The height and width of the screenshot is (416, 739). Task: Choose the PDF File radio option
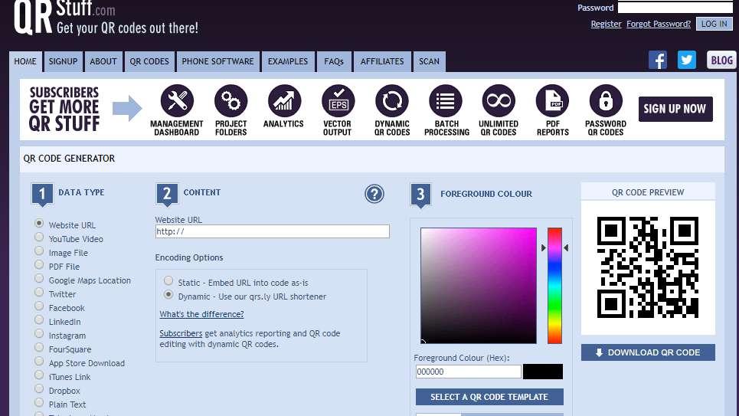click(x=39, y=264)
